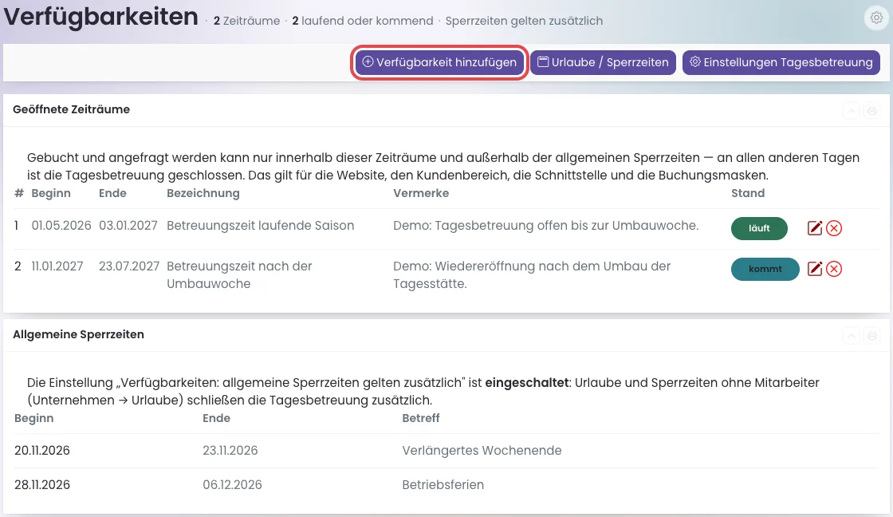Click the Verfügbarkeit hinzufügen button

(x=439, y=62)
